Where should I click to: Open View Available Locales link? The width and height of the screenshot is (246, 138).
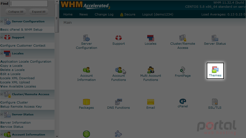click(18, 86)
